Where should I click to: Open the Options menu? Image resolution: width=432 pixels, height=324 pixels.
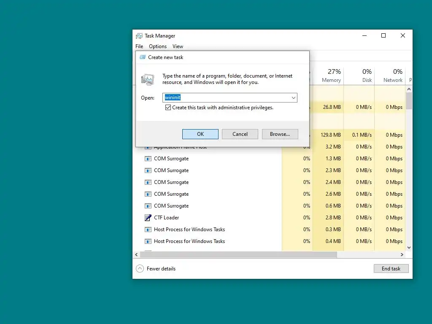click(x=158, y=46)
